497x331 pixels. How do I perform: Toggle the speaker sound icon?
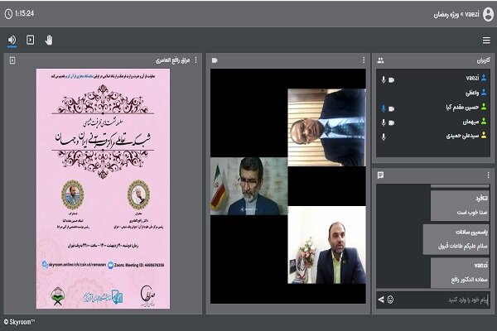(12, 40)
